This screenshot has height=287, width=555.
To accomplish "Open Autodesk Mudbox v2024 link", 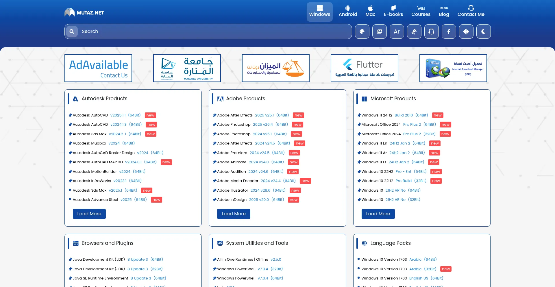I will pyautogui.click(x=104, y=143).
